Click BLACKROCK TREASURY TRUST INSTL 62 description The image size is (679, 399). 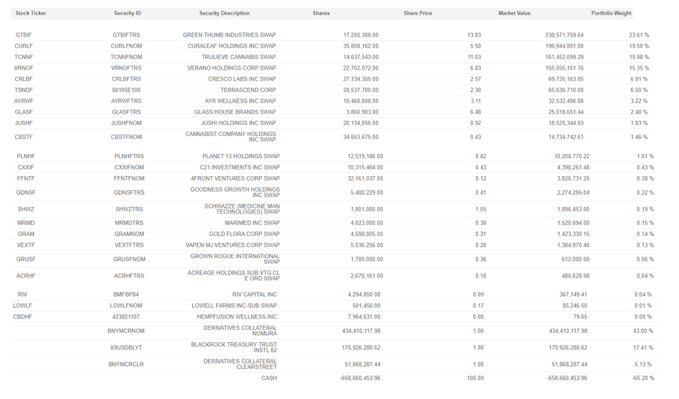pos(234,347)
